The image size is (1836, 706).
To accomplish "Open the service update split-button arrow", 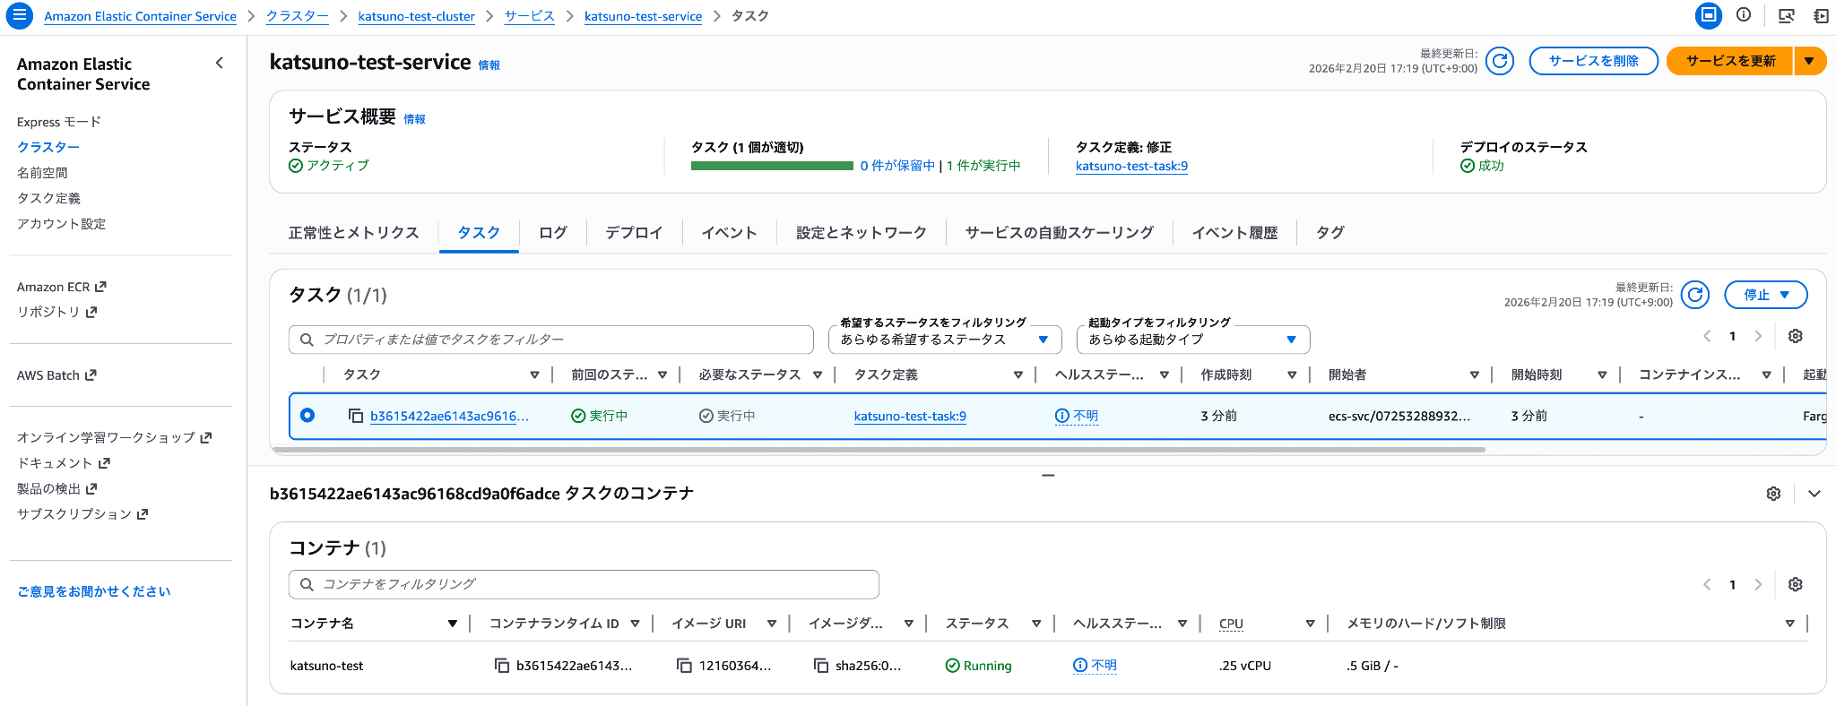I will pos(1809,61).
